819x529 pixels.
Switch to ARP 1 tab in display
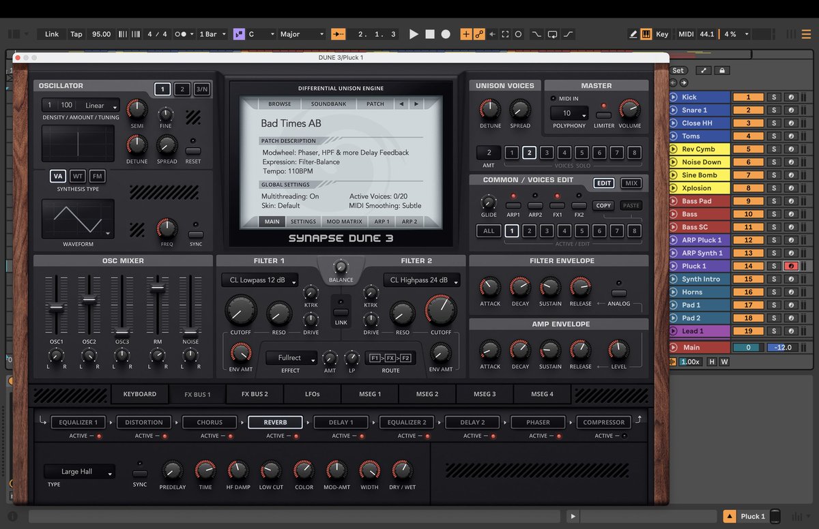382,222
